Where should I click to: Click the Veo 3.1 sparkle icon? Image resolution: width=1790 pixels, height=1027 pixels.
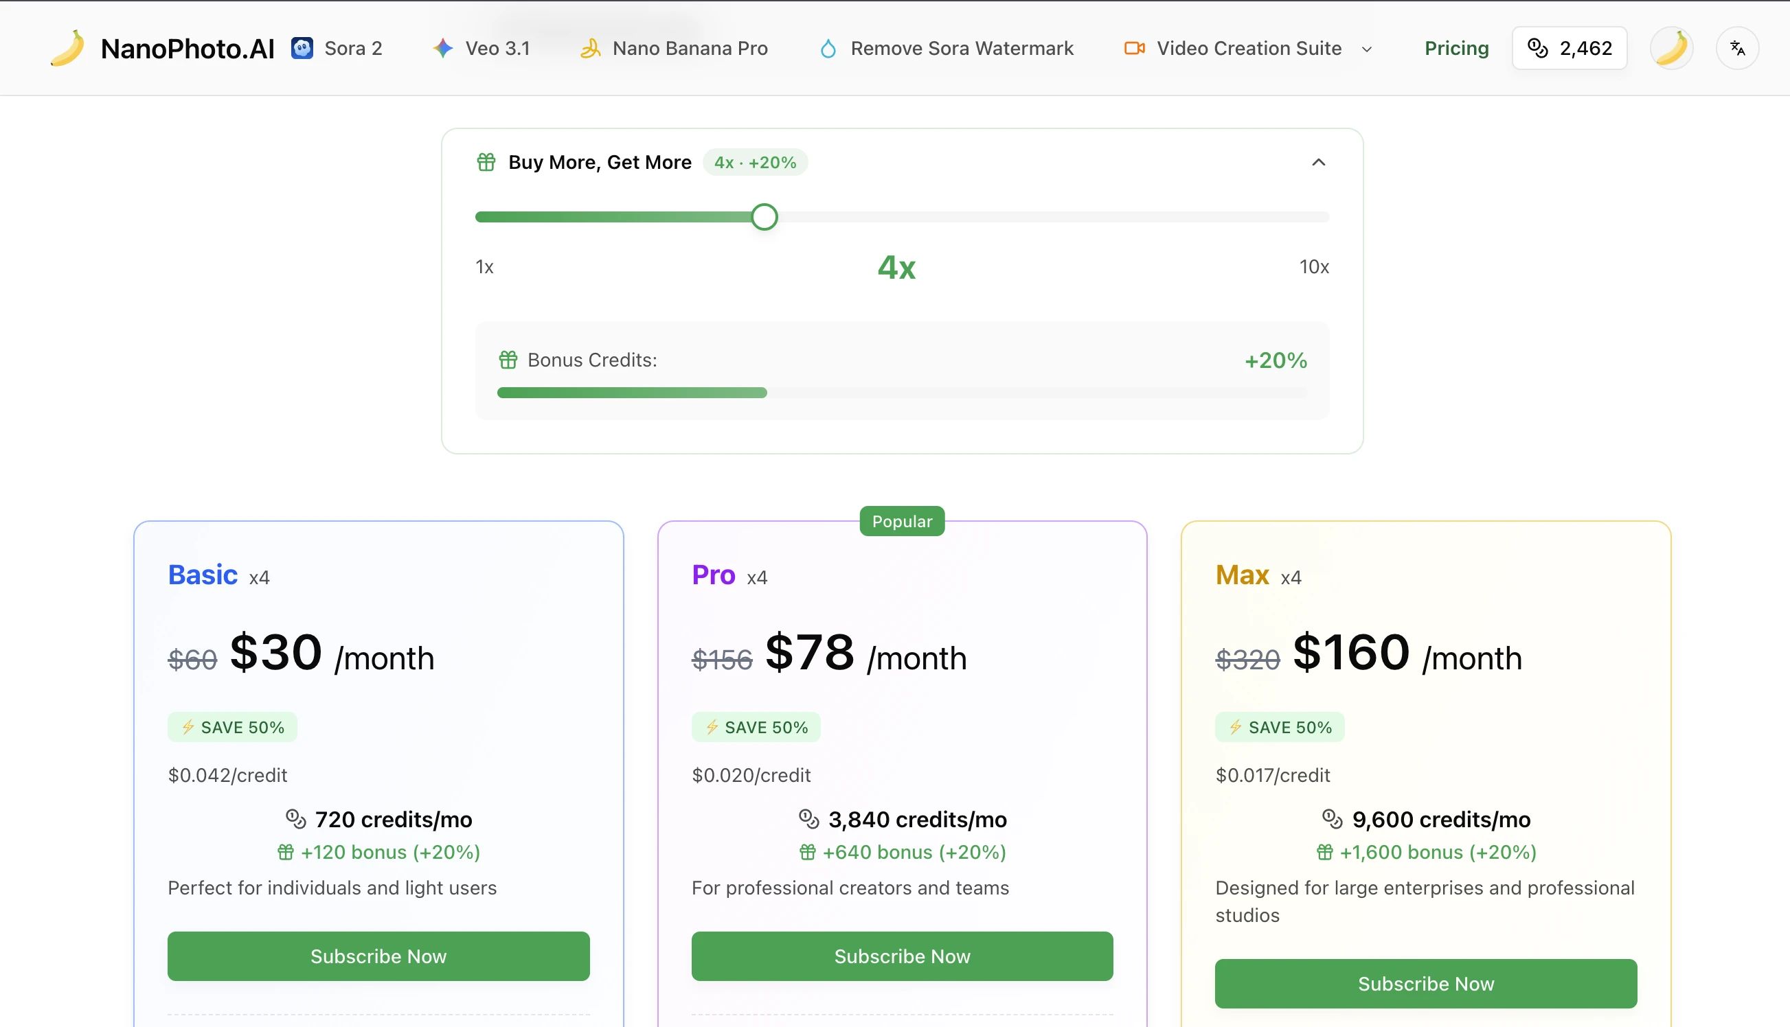coord(442,48)
